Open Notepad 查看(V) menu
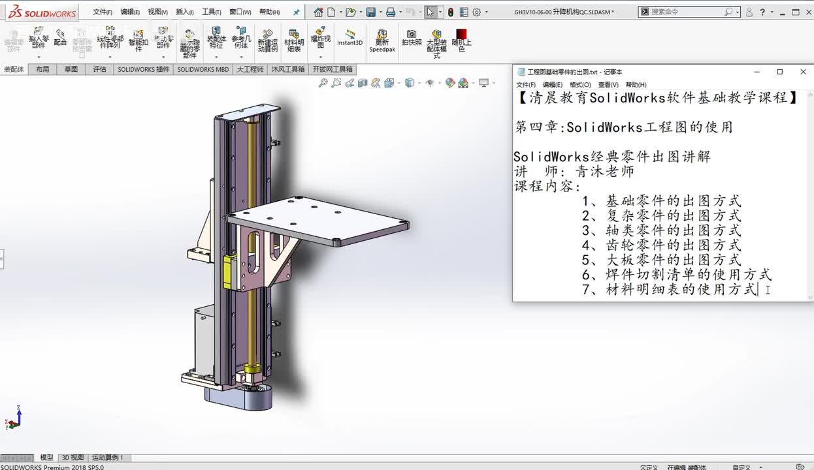The image size is (814, 470). pos(608,85)
